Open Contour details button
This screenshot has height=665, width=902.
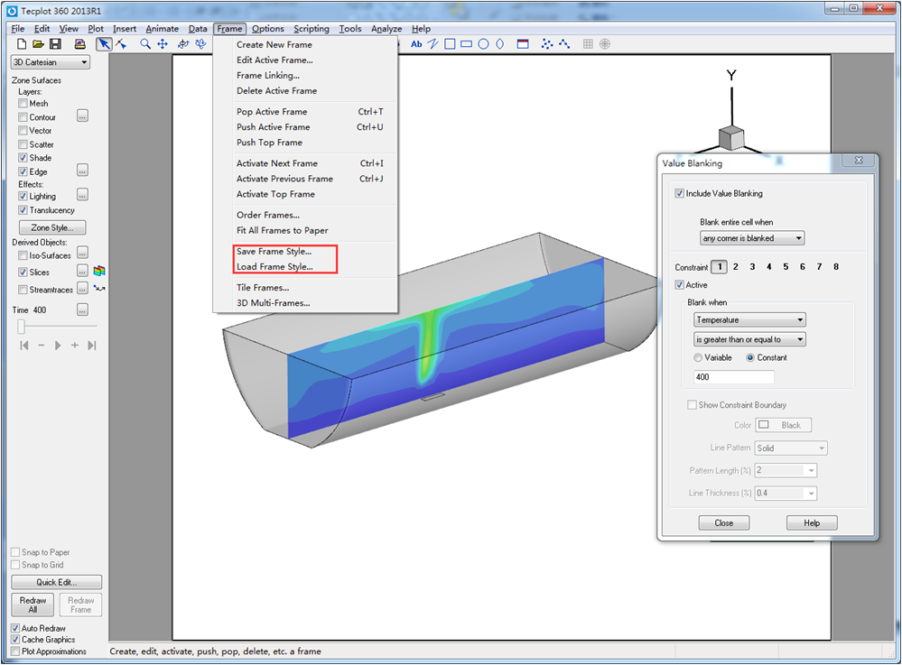(x=83, y=116)
